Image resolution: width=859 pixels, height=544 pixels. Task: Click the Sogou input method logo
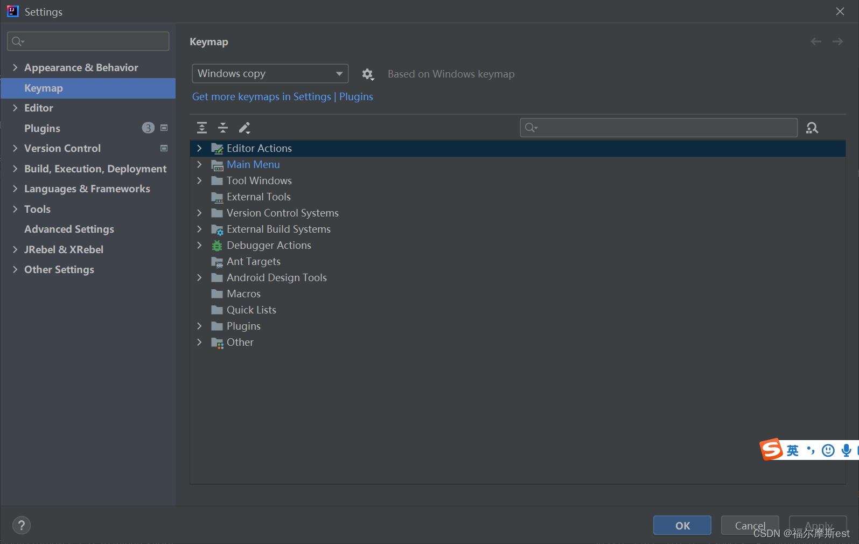(x=771, y=449)
